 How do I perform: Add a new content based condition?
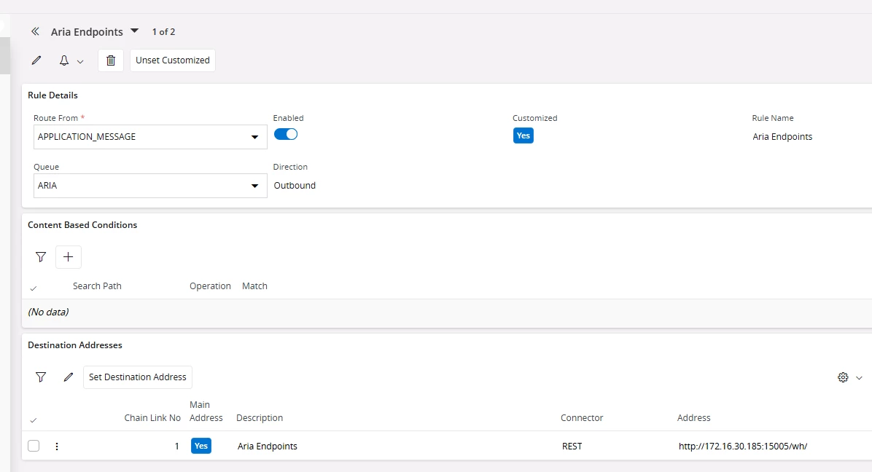[x=69, y=257]
